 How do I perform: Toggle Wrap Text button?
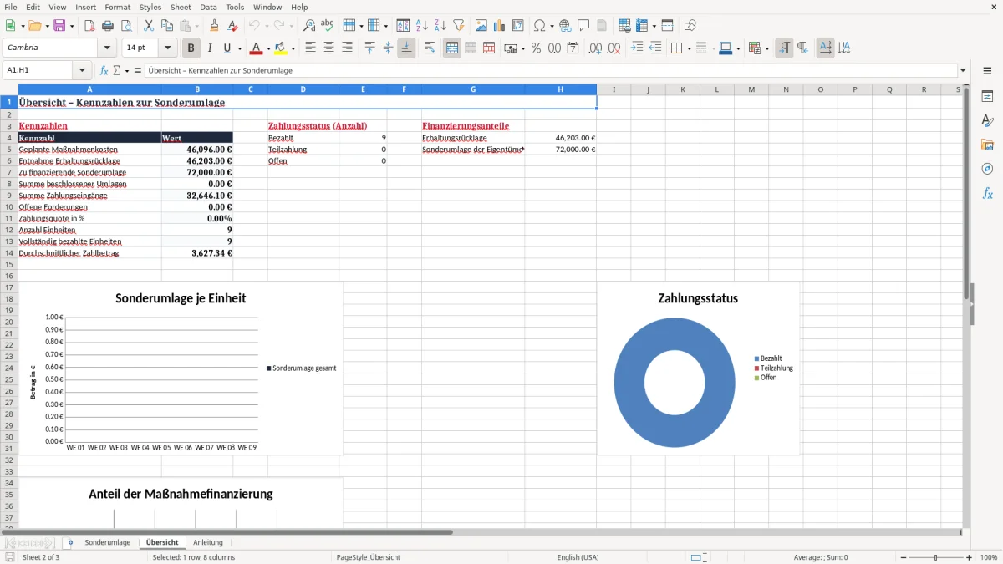coord(430,48)
